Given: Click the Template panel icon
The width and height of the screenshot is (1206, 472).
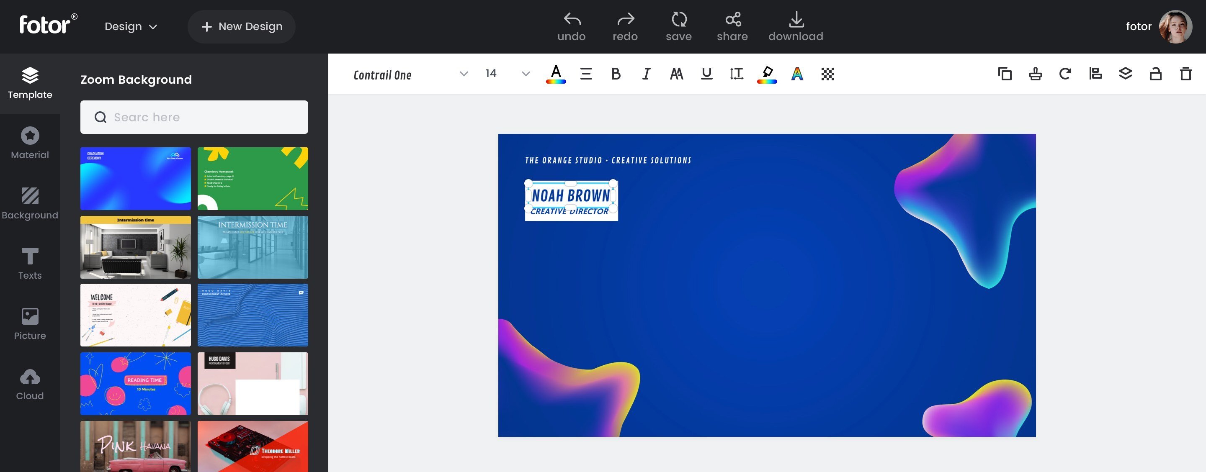Looking at the screenshot, I should point(30,82).
